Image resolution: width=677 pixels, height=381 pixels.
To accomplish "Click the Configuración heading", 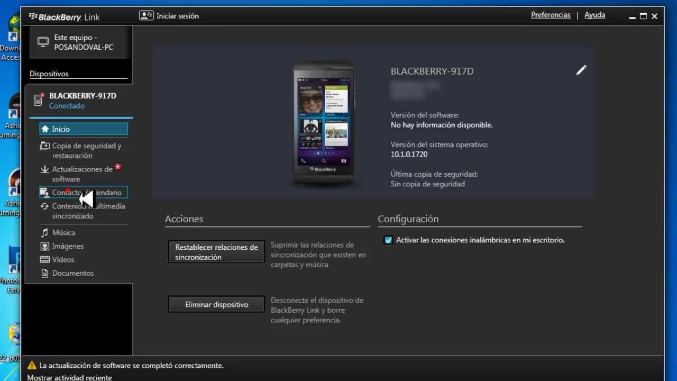I will tap(408, 219).
